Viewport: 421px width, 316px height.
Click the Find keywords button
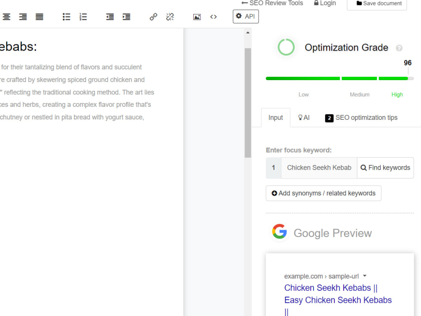(x=385, y=167)
